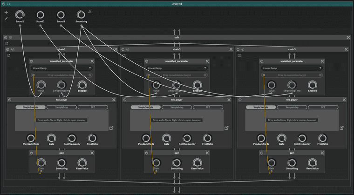Toggle the second file_player power icon
The image size is (354, 195).
[x=125, y=100]
